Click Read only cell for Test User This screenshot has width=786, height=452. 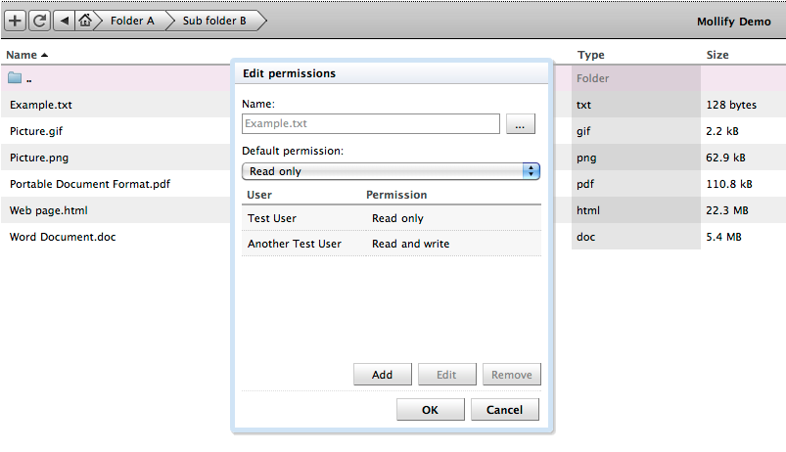point(397,218)
